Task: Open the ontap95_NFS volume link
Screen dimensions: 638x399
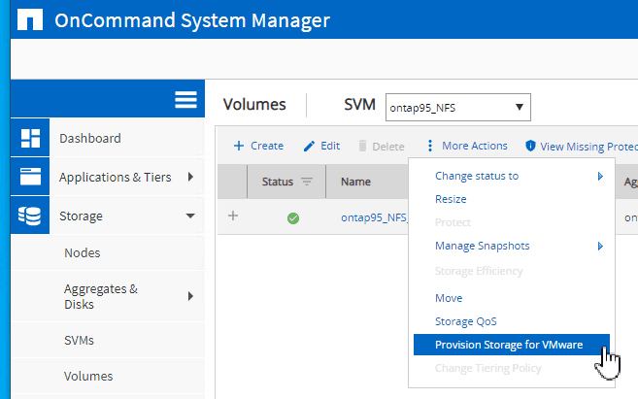Action: coord(374,217)
